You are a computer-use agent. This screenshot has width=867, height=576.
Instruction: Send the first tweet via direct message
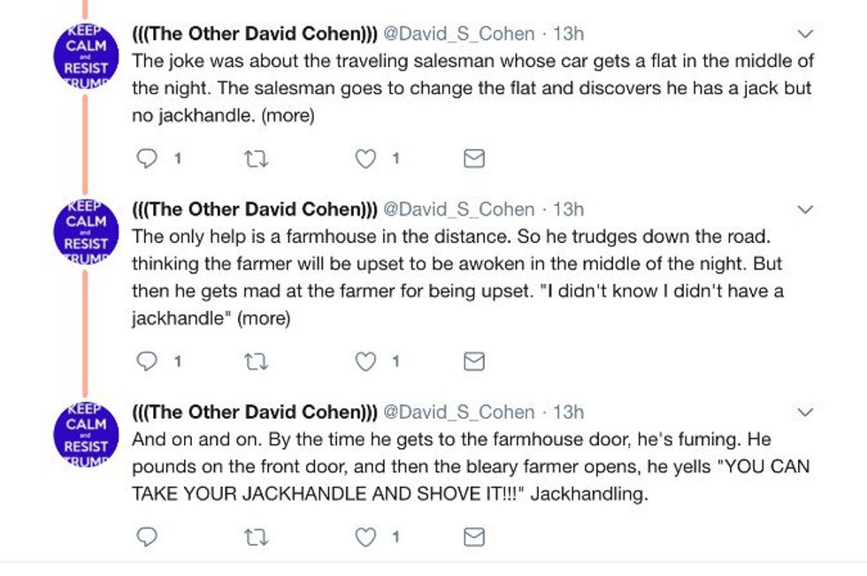tap(474, 159)
